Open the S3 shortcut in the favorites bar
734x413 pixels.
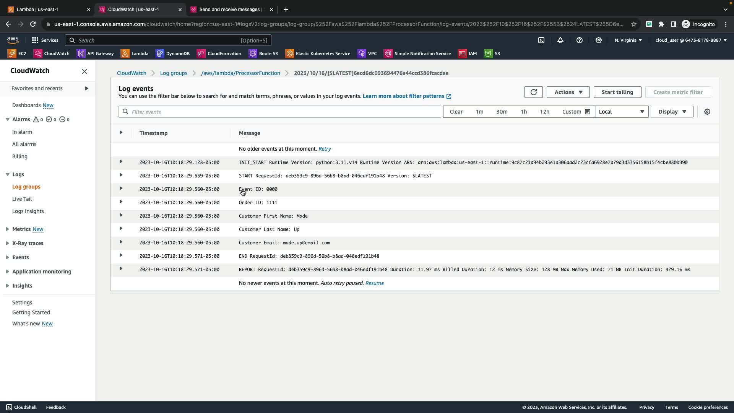[492, 54]
